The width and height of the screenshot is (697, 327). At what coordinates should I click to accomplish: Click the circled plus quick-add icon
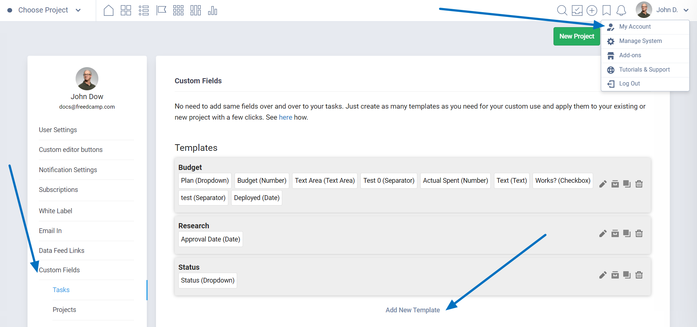coord(592,10)
